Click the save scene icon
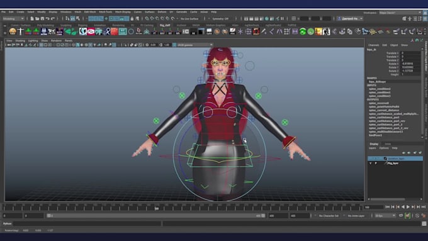Viewport: 428px width, 241px height. click(x=42, y=18)
